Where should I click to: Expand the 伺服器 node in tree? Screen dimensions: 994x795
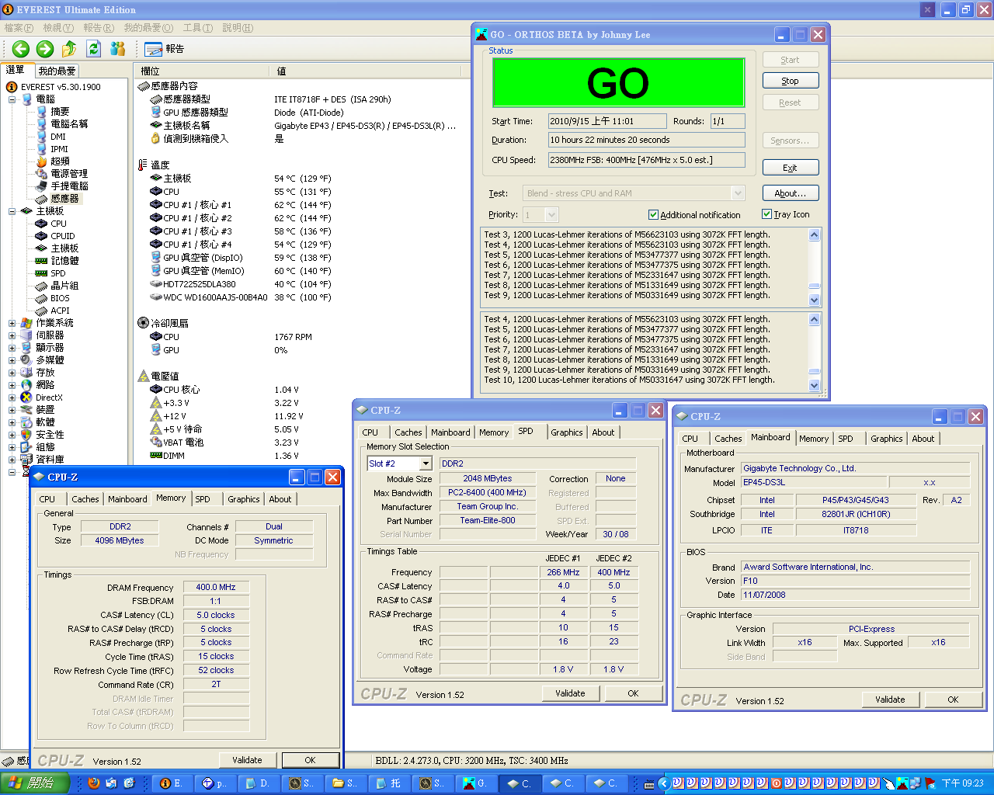tap(12, 335)
